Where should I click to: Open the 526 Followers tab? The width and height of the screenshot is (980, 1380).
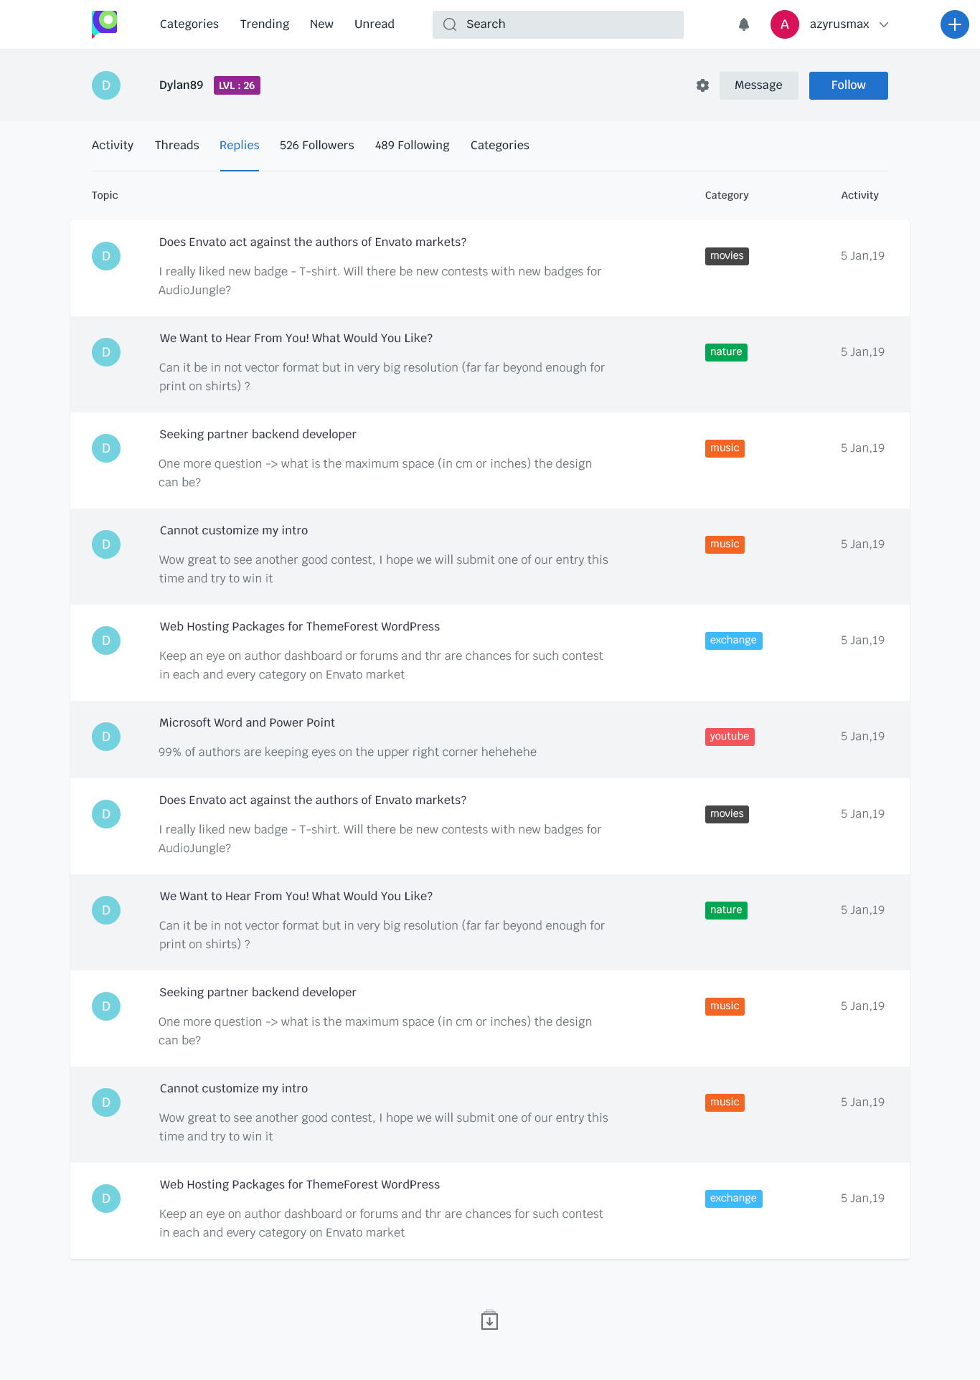[316, 145]
